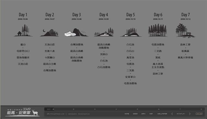The width and height of the screenshot is (207, 119).
Task: Click the Day 5 heading
Action: pos(130,15)
